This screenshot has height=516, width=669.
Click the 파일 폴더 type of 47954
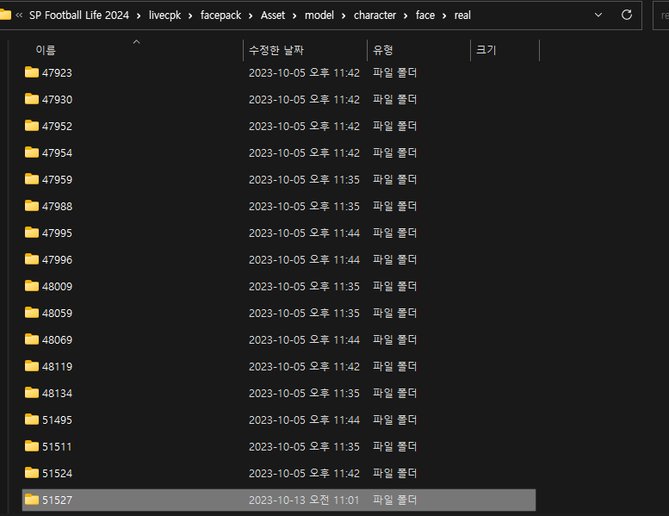(394, 152)
